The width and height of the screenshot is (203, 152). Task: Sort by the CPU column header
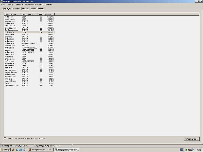[x=40, y=14]
